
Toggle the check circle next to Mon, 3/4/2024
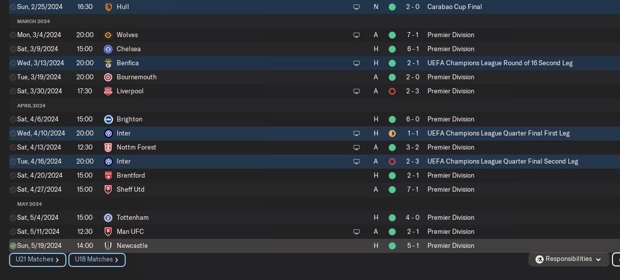13,35
